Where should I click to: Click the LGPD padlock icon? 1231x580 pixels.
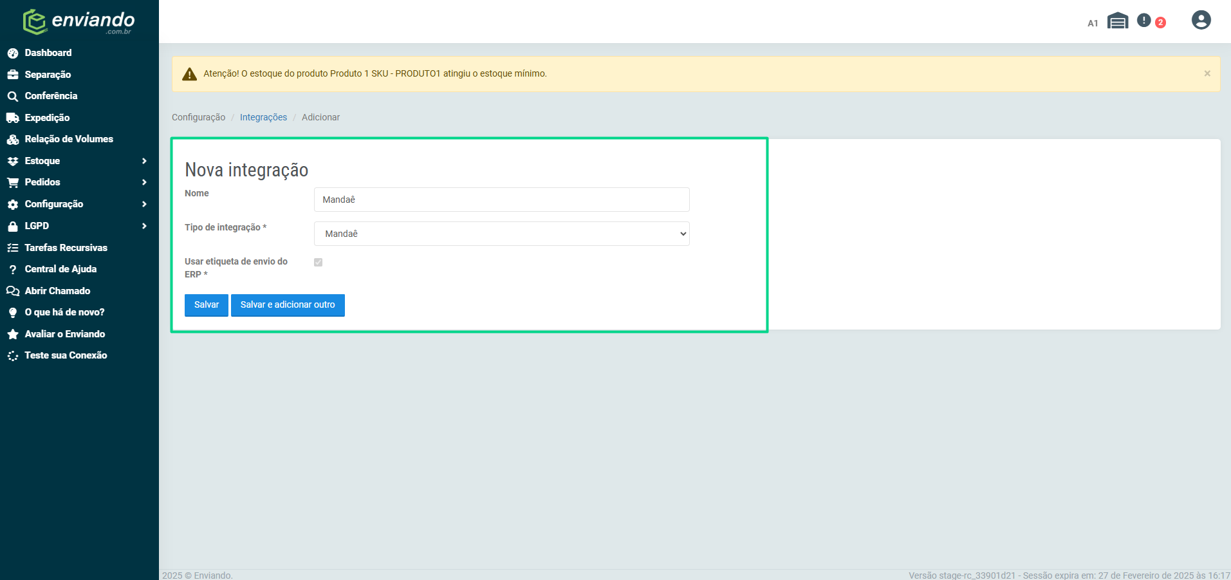click(13, 226)
